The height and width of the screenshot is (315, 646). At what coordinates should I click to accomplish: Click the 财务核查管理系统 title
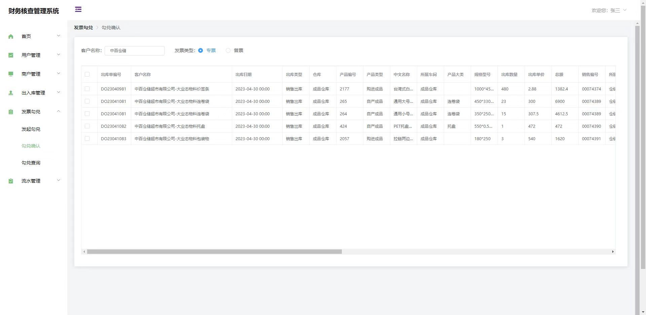coord(34,11)
